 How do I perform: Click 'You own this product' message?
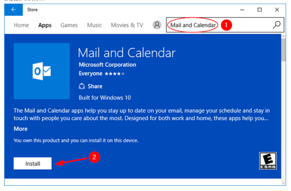76,141
